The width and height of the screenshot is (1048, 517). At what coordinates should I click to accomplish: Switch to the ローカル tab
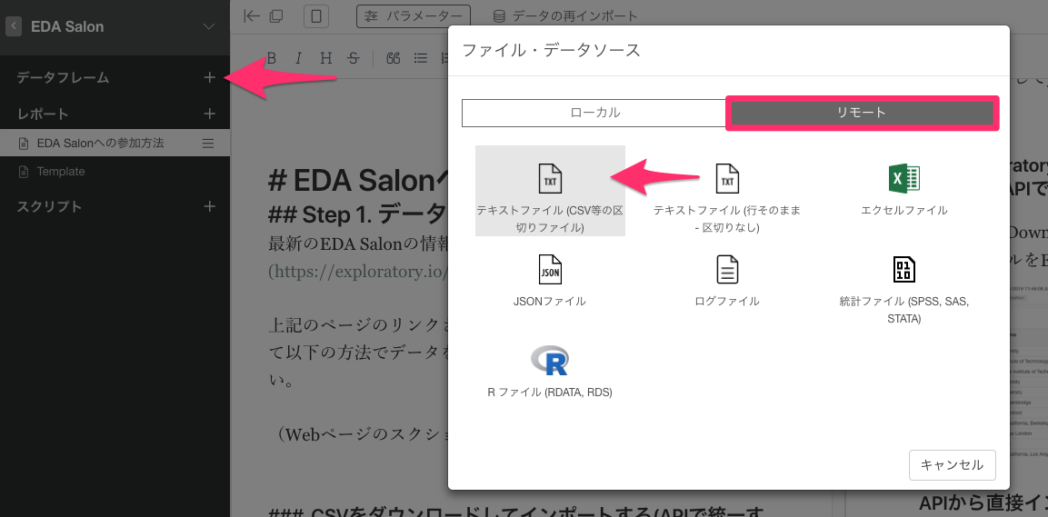point(594,113)
